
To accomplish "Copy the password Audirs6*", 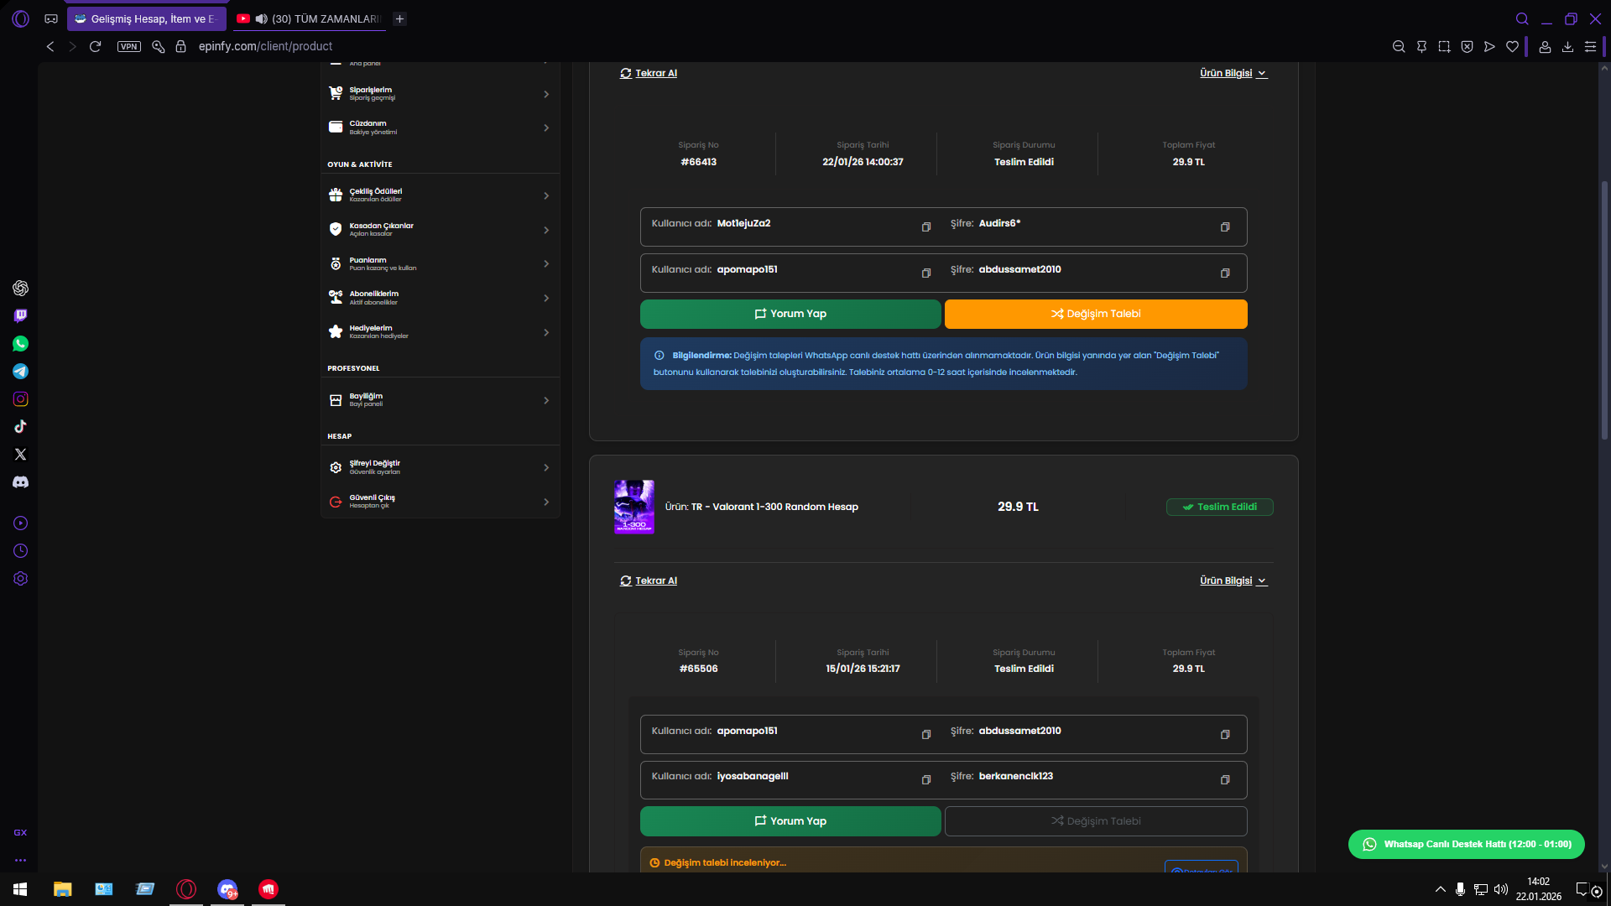I will click(x=1225, y=227).
